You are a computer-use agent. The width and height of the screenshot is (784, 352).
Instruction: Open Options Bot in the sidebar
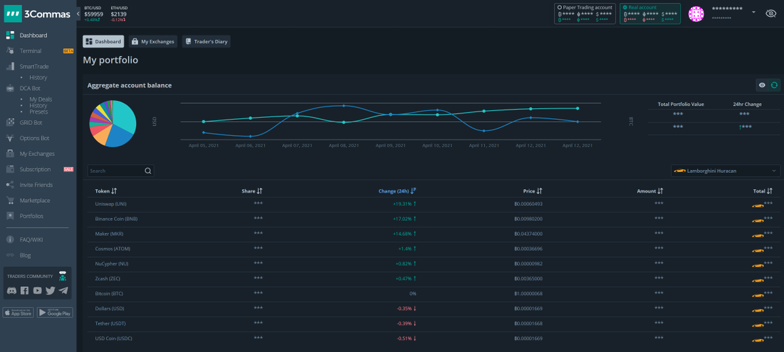pyautogui.click(x=35, y=138)
